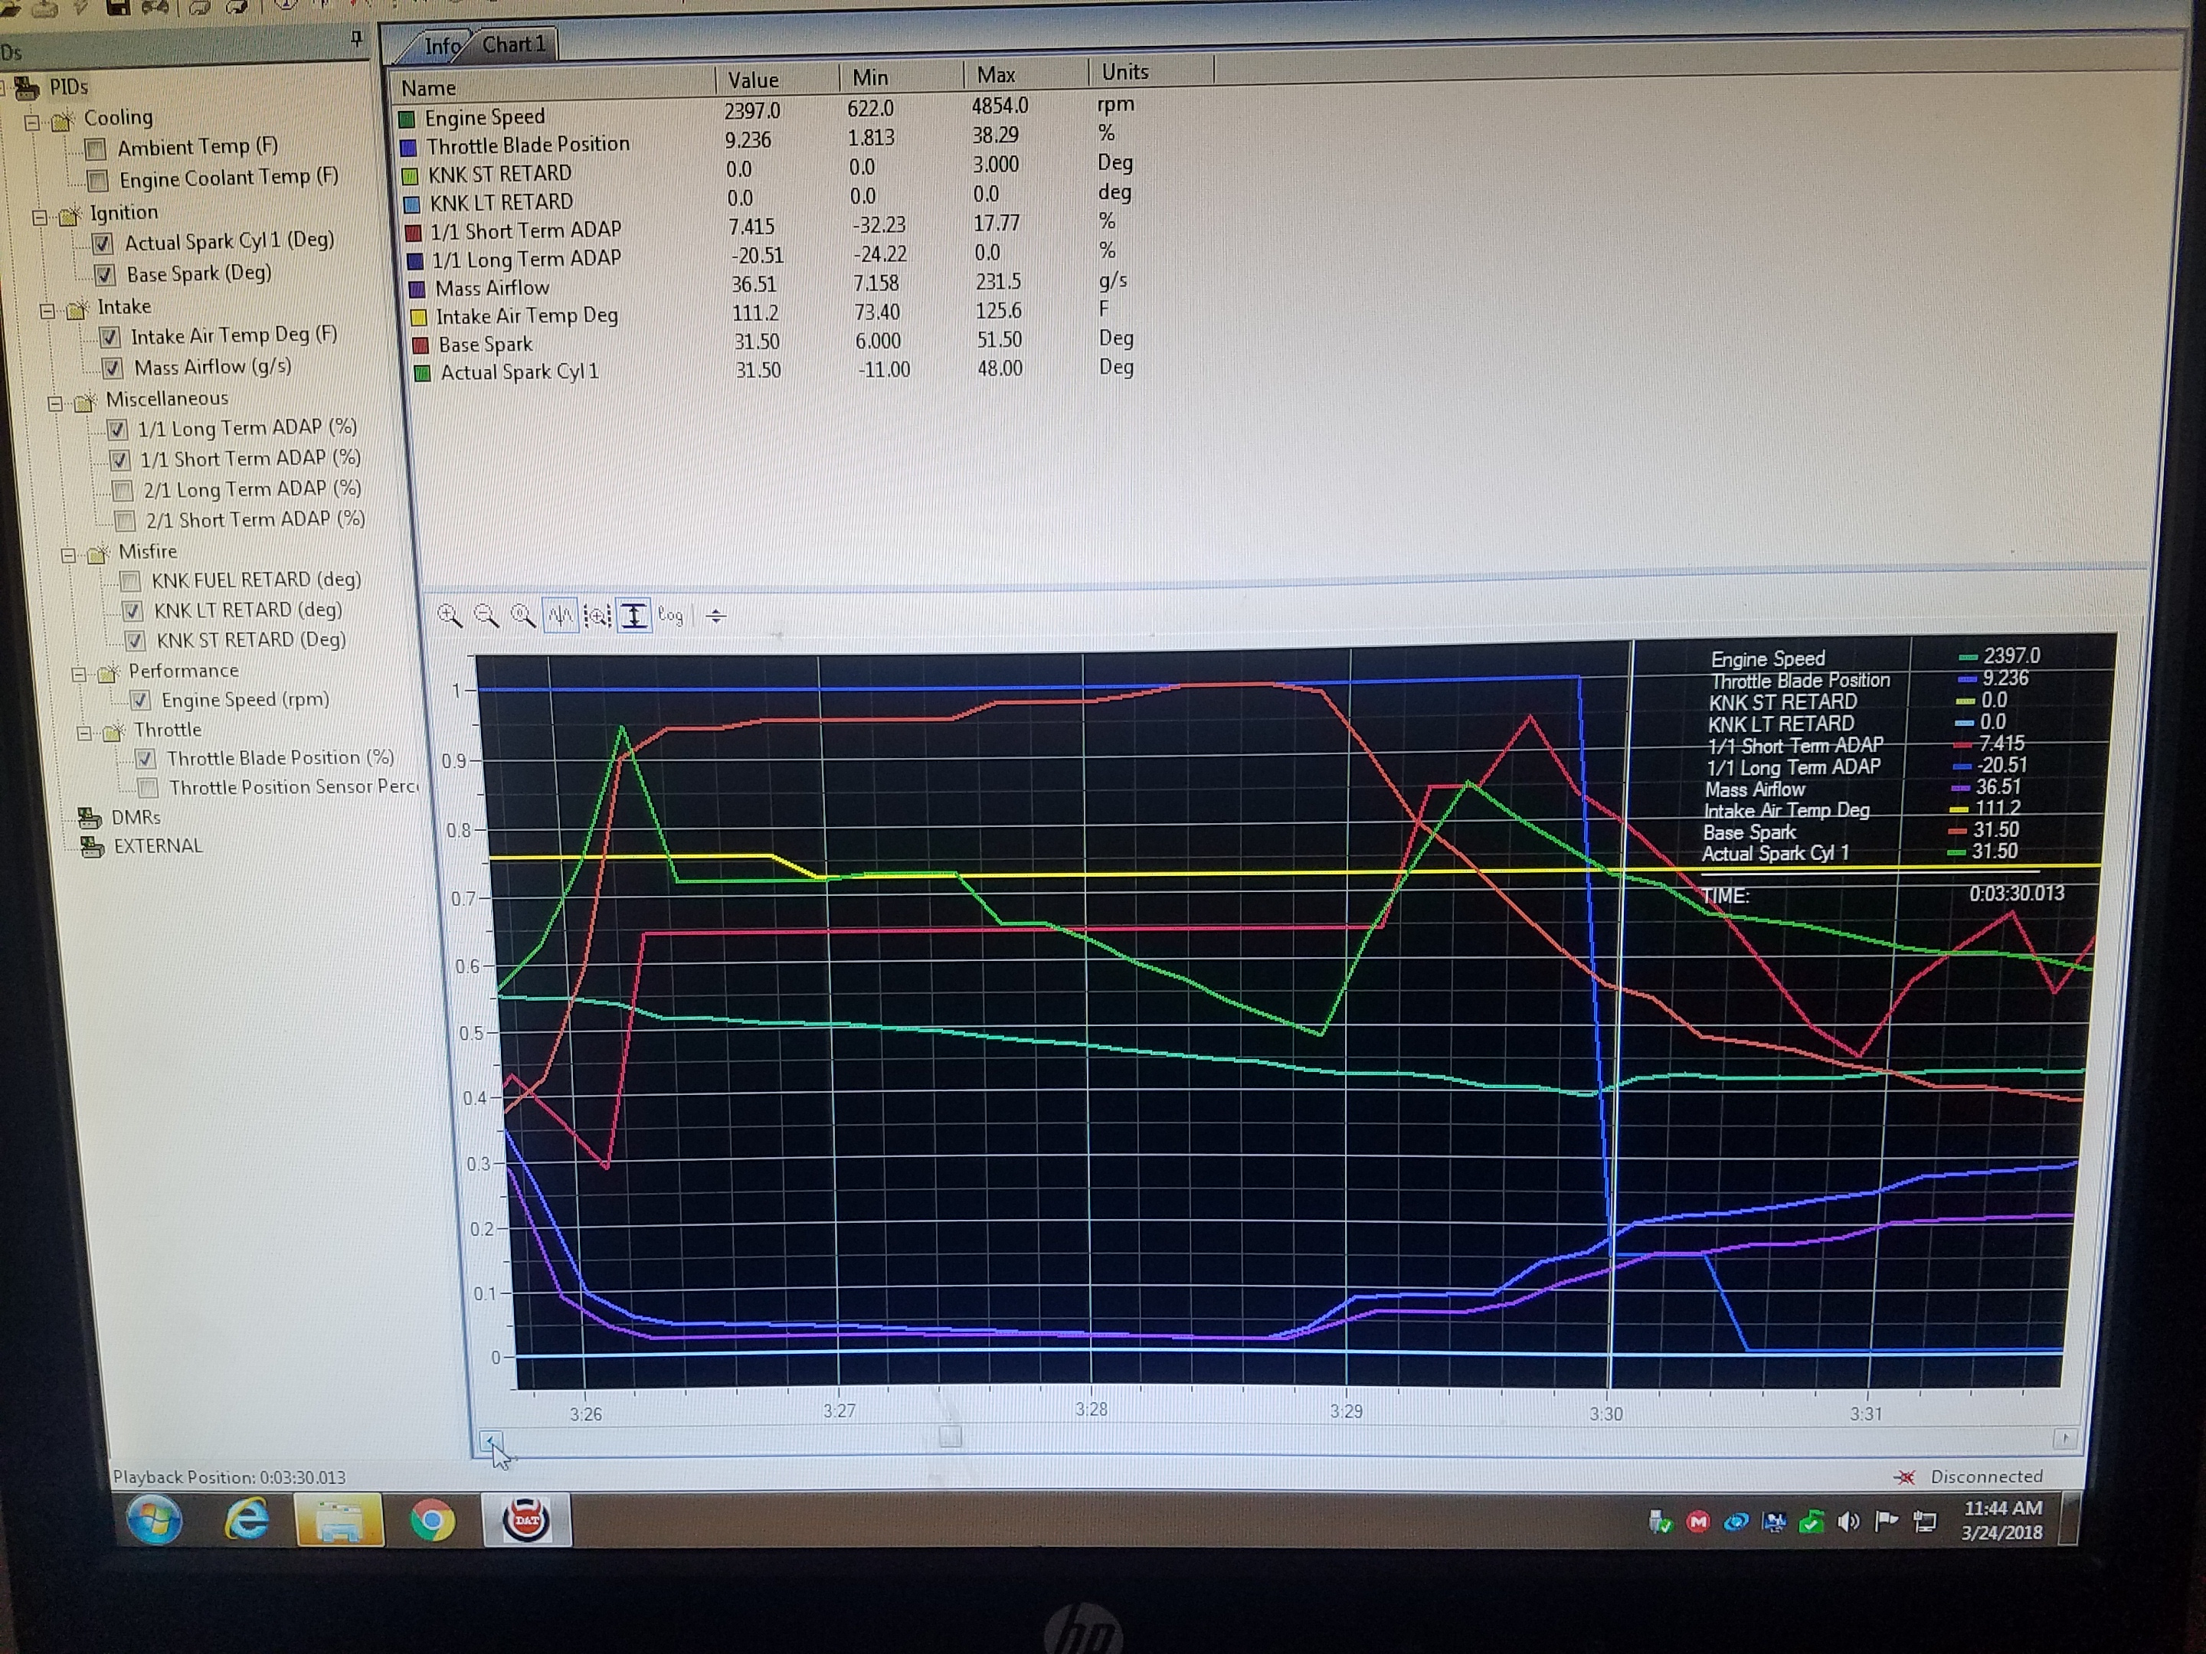
Task: Check KNK FUEL RETARD (deg) box
Action: click(x=129, y=581)
